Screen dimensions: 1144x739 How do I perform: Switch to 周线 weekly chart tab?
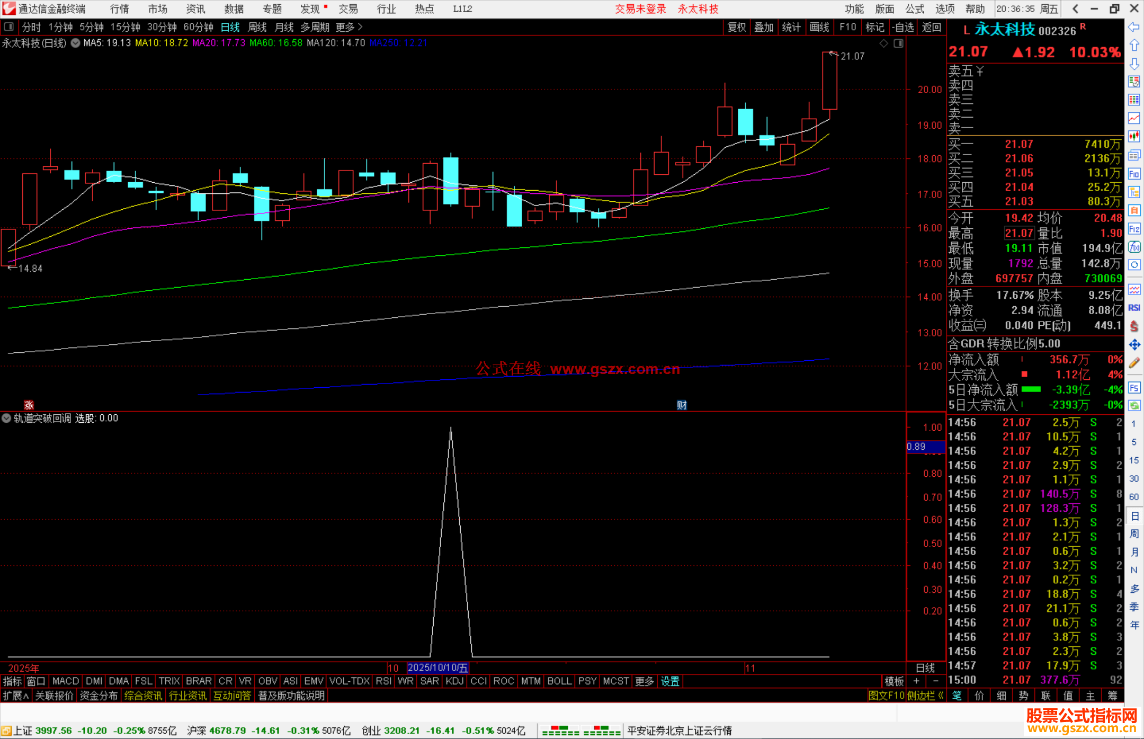coord(257,27)
